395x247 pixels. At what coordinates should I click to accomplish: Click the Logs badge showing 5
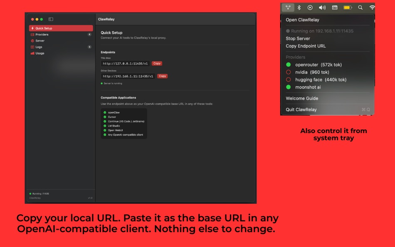[89, 47]
